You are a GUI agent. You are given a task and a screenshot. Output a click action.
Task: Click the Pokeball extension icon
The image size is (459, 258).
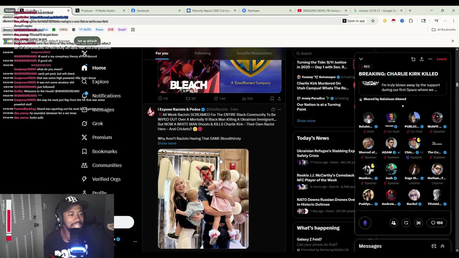coord(393,21)
